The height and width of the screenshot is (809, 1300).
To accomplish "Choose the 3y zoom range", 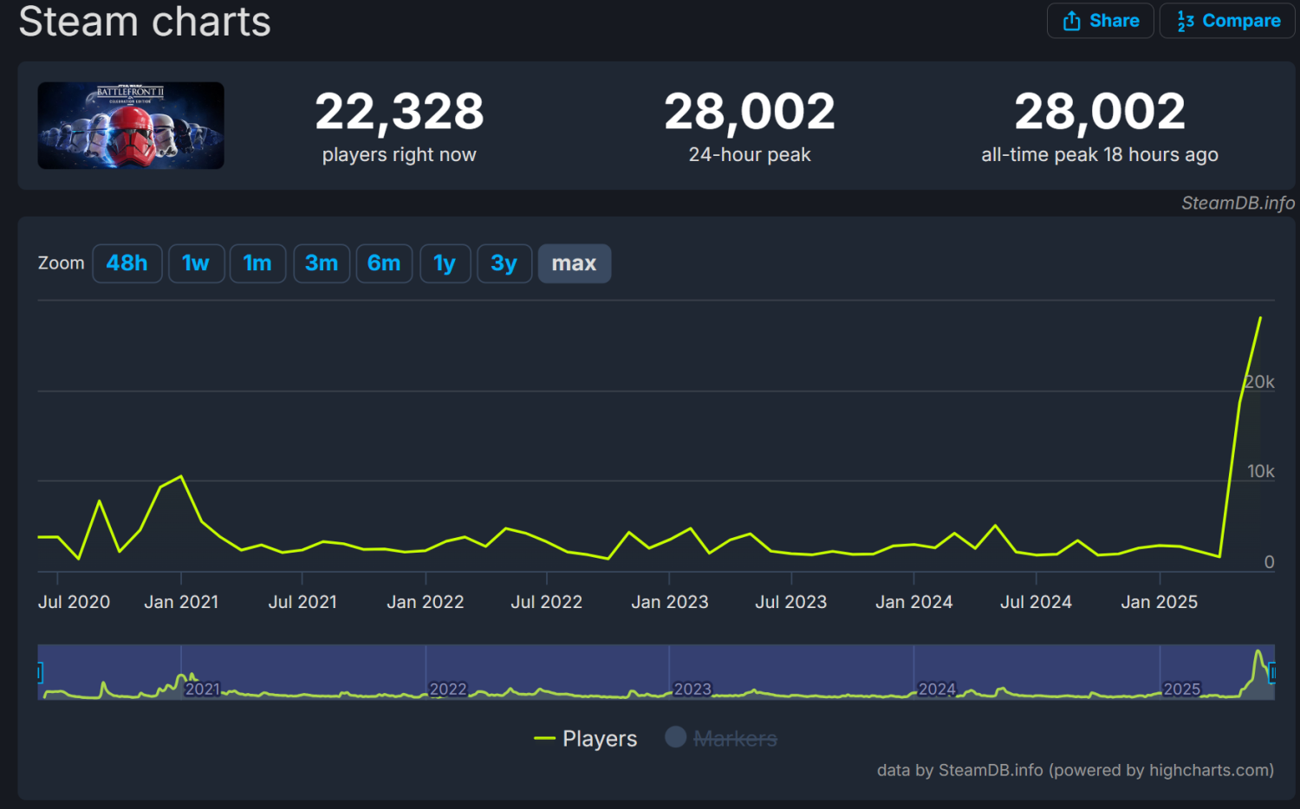I will point(504,263).
